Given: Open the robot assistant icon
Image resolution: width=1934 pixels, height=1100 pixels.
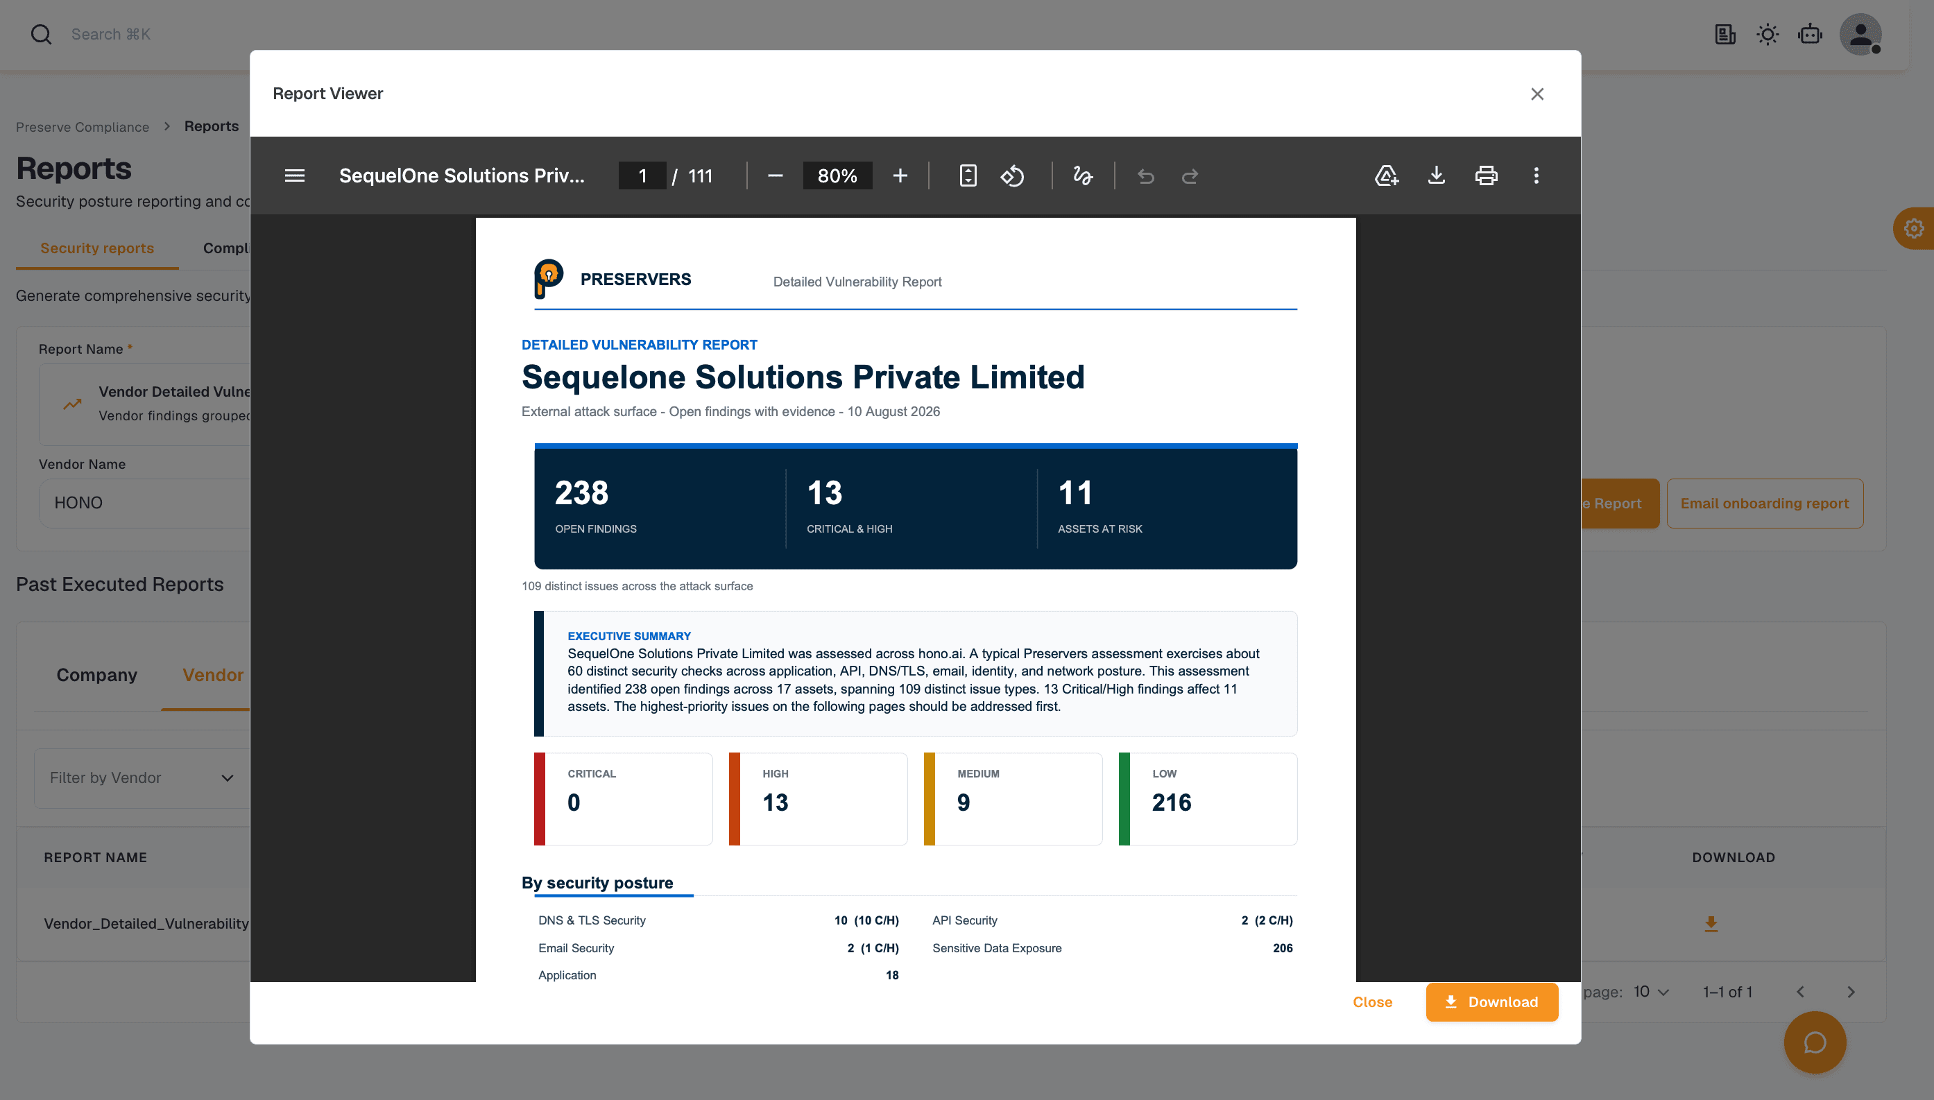Looking at the screenshot, I should tap(1810, 34).
